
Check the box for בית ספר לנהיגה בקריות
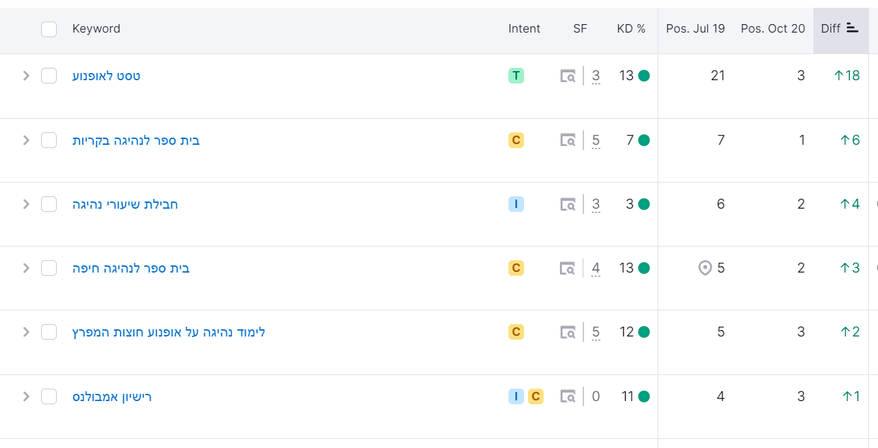[x=49, y=140]
